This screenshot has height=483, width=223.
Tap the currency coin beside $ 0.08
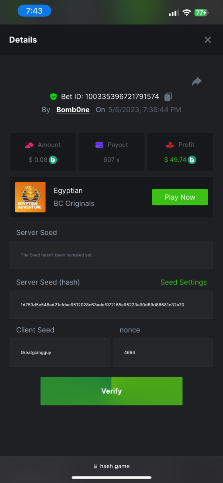[x=53, y=160]
